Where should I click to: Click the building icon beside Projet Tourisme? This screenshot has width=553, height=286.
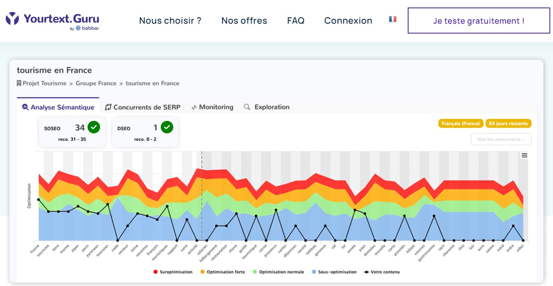19,83
